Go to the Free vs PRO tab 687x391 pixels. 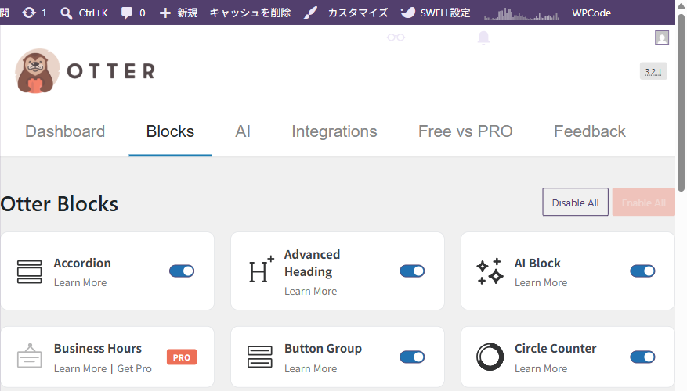tap(465, 131)
